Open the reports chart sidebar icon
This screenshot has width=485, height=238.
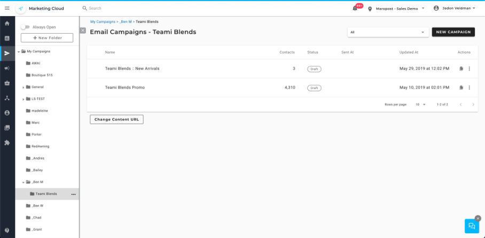coord(7,38)
